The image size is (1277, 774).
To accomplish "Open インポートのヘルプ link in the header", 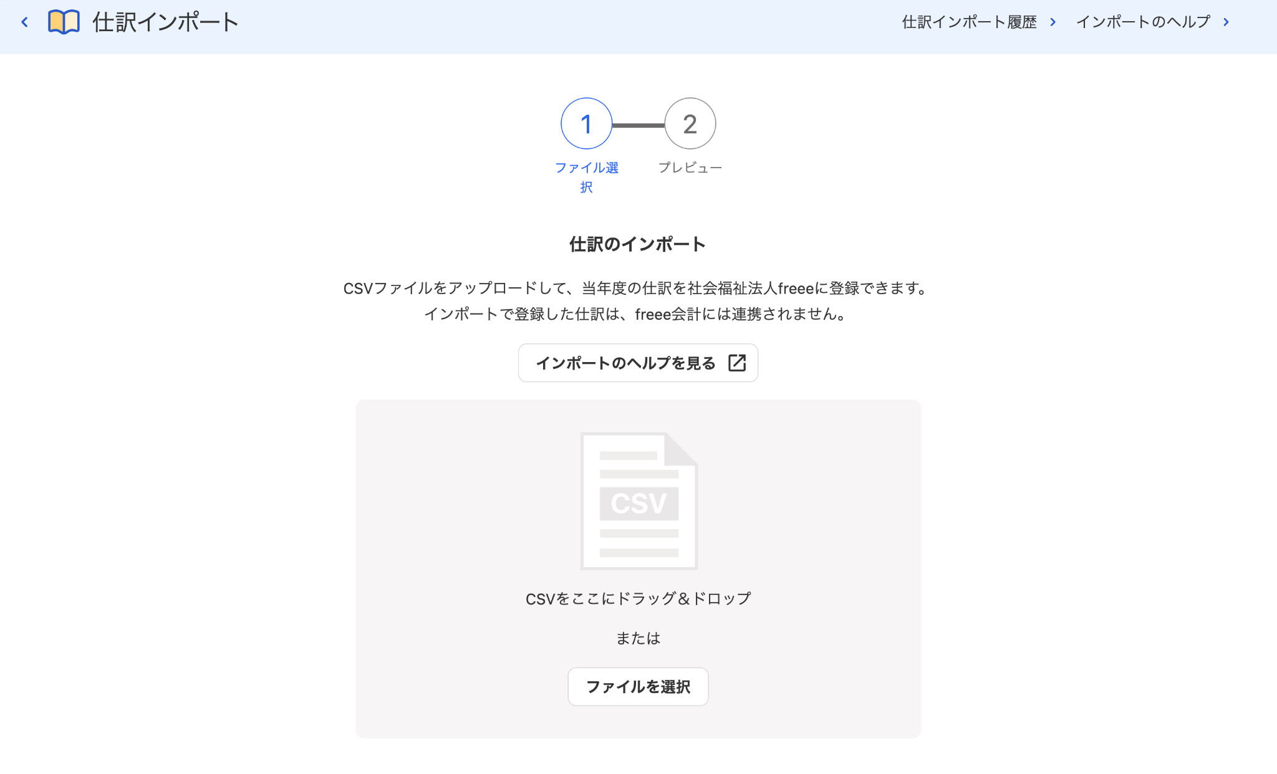I will (x=1143, y=22).
